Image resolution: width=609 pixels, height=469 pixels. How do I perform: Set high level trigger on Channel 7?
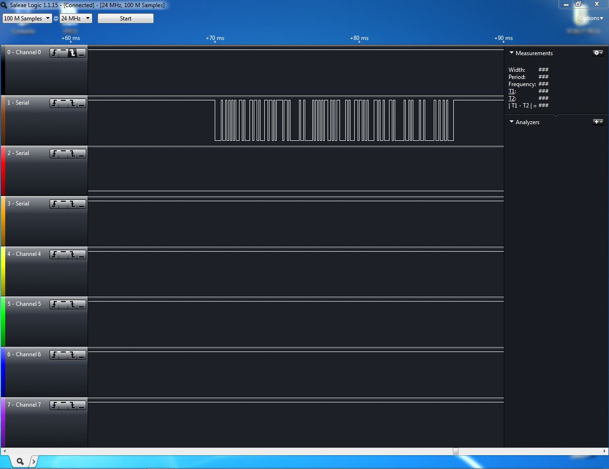(x=63, y=405)
